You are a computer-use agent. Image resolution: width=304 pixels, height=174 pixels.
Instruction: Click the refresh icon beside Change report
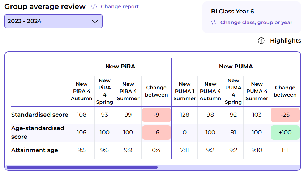pyautogui.click(x=94, y=7)
